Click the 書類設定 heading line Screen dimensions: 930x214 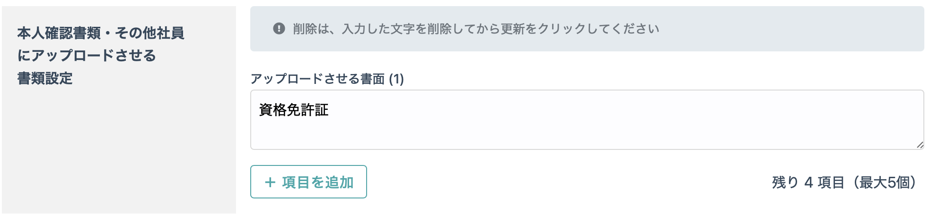point(45,78)
